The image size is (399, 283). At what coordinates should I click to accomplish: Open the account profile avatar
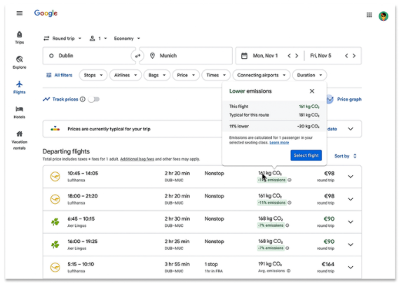coord(384,16)
